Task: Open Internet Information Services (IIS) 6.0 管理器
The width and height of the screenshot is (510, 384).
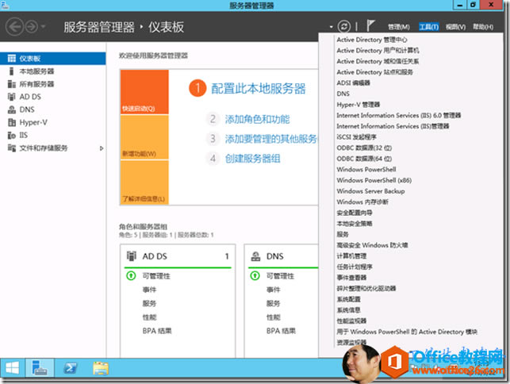Action: tap(399, 115)
